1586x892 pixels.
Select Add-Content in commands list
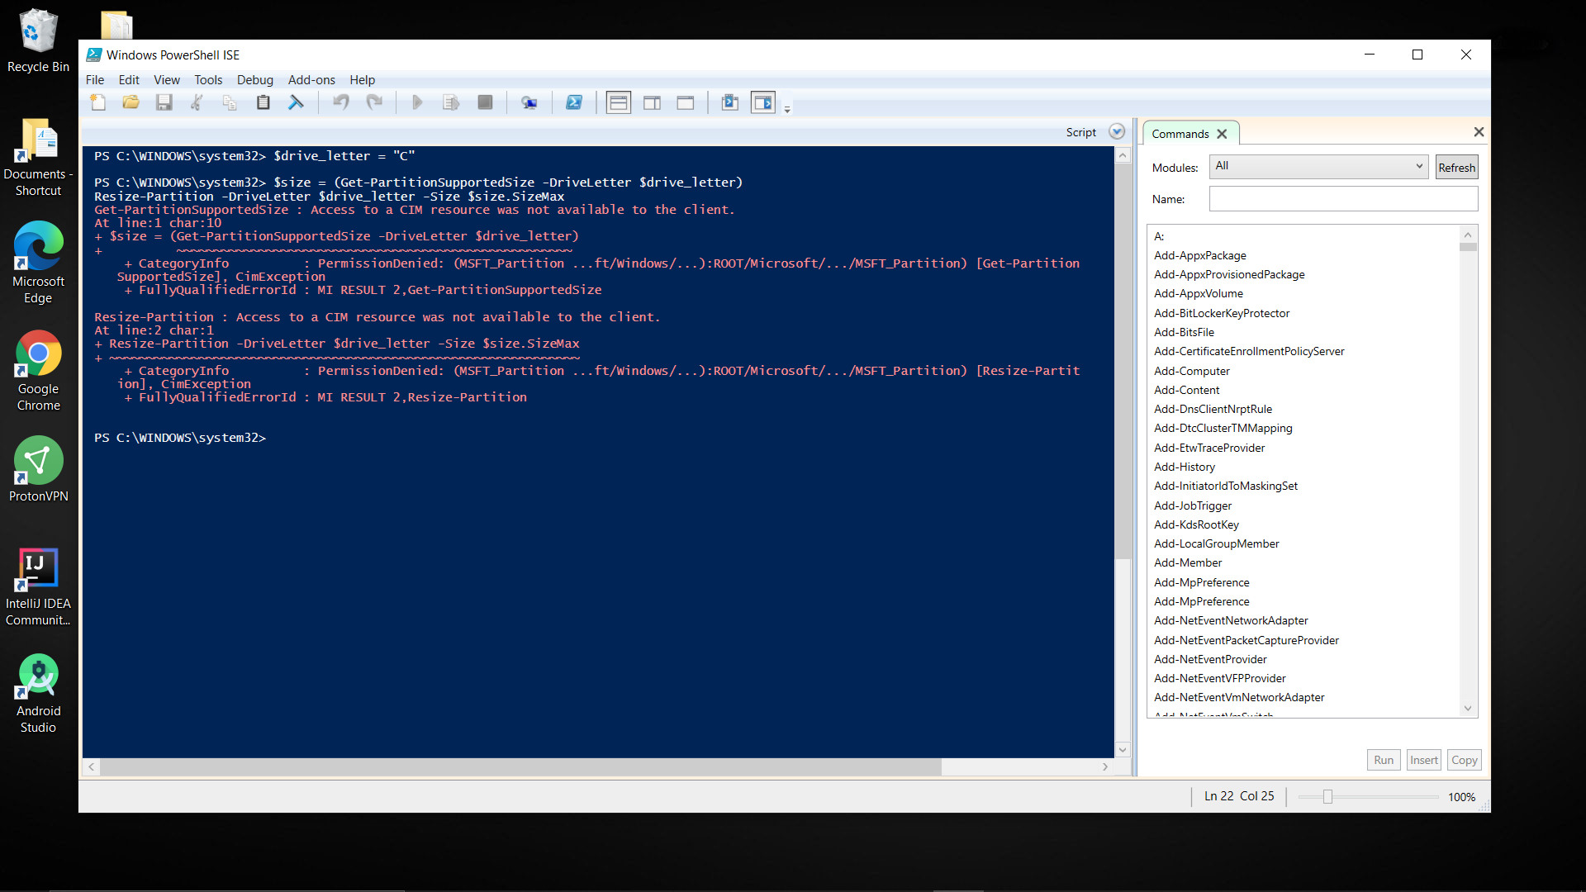[x=1186, y=390]
